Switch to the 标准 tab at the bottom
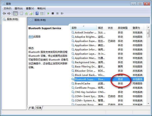The height and width of the screenshot is (116, 152). pos(39,108)
